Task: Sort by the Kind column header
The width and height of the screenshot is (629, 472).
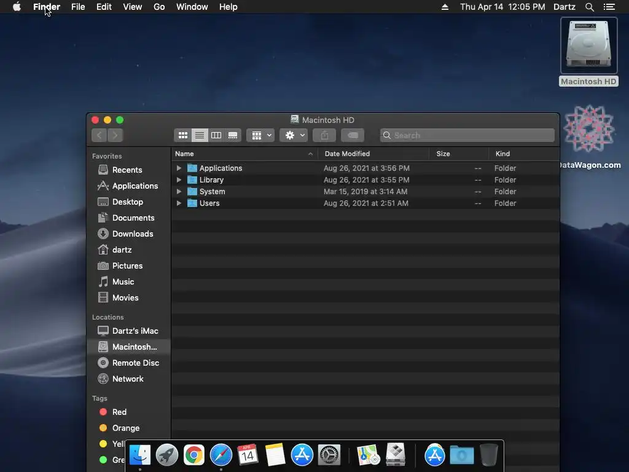Action: tap(524, 154)
